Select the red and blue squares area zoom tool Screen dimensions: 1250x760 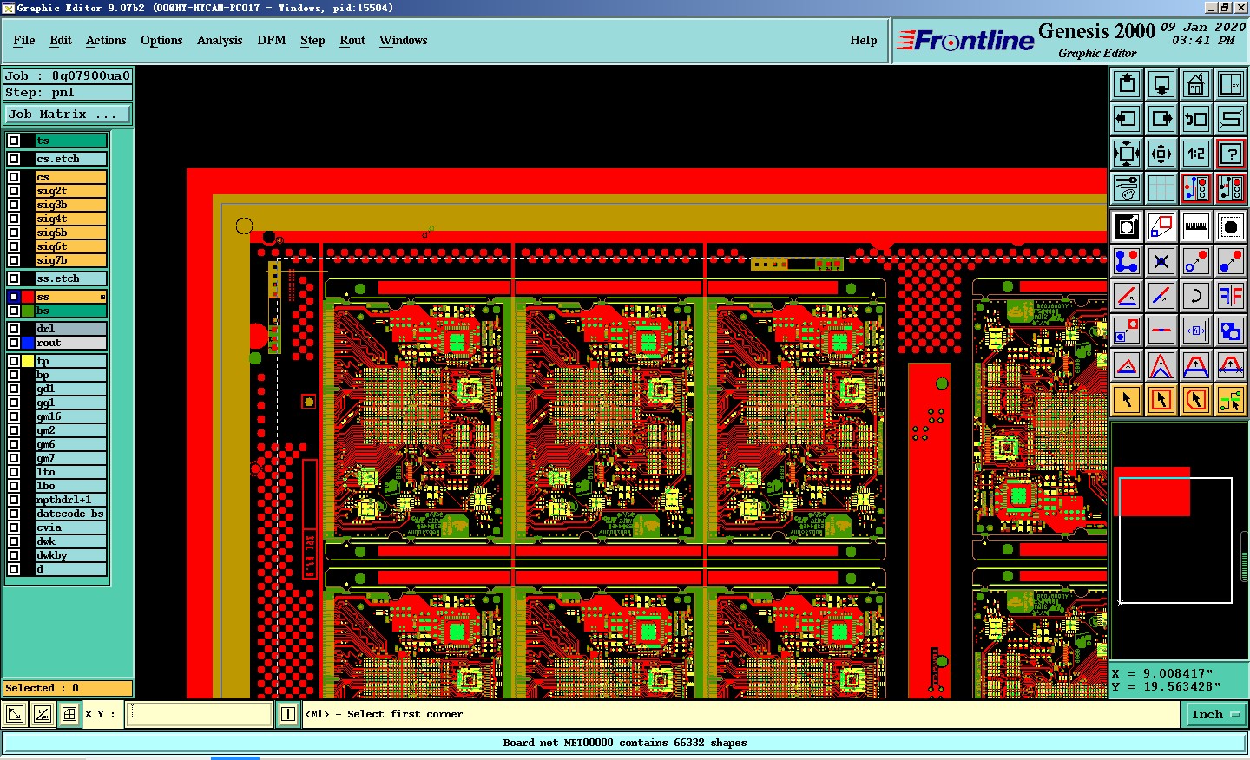coord(1161,226)
